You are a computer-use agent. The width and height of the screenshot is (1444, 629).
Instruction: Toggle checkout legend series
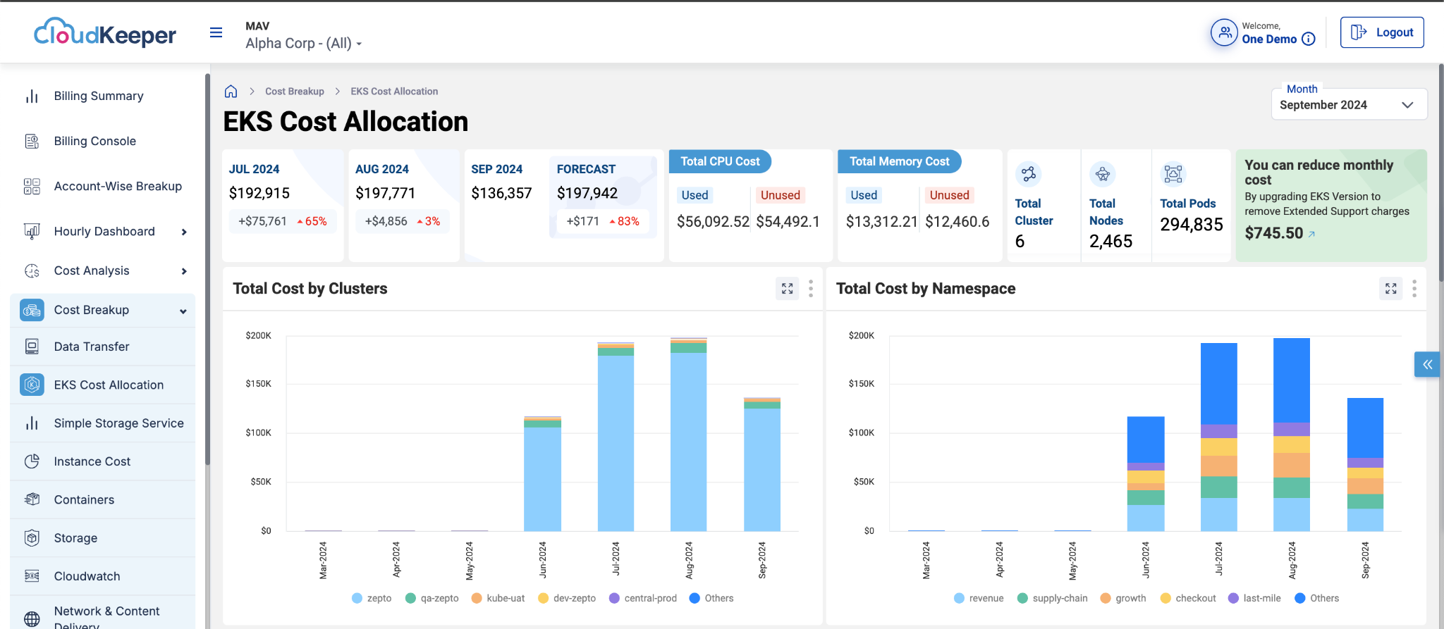[1188, 598]
